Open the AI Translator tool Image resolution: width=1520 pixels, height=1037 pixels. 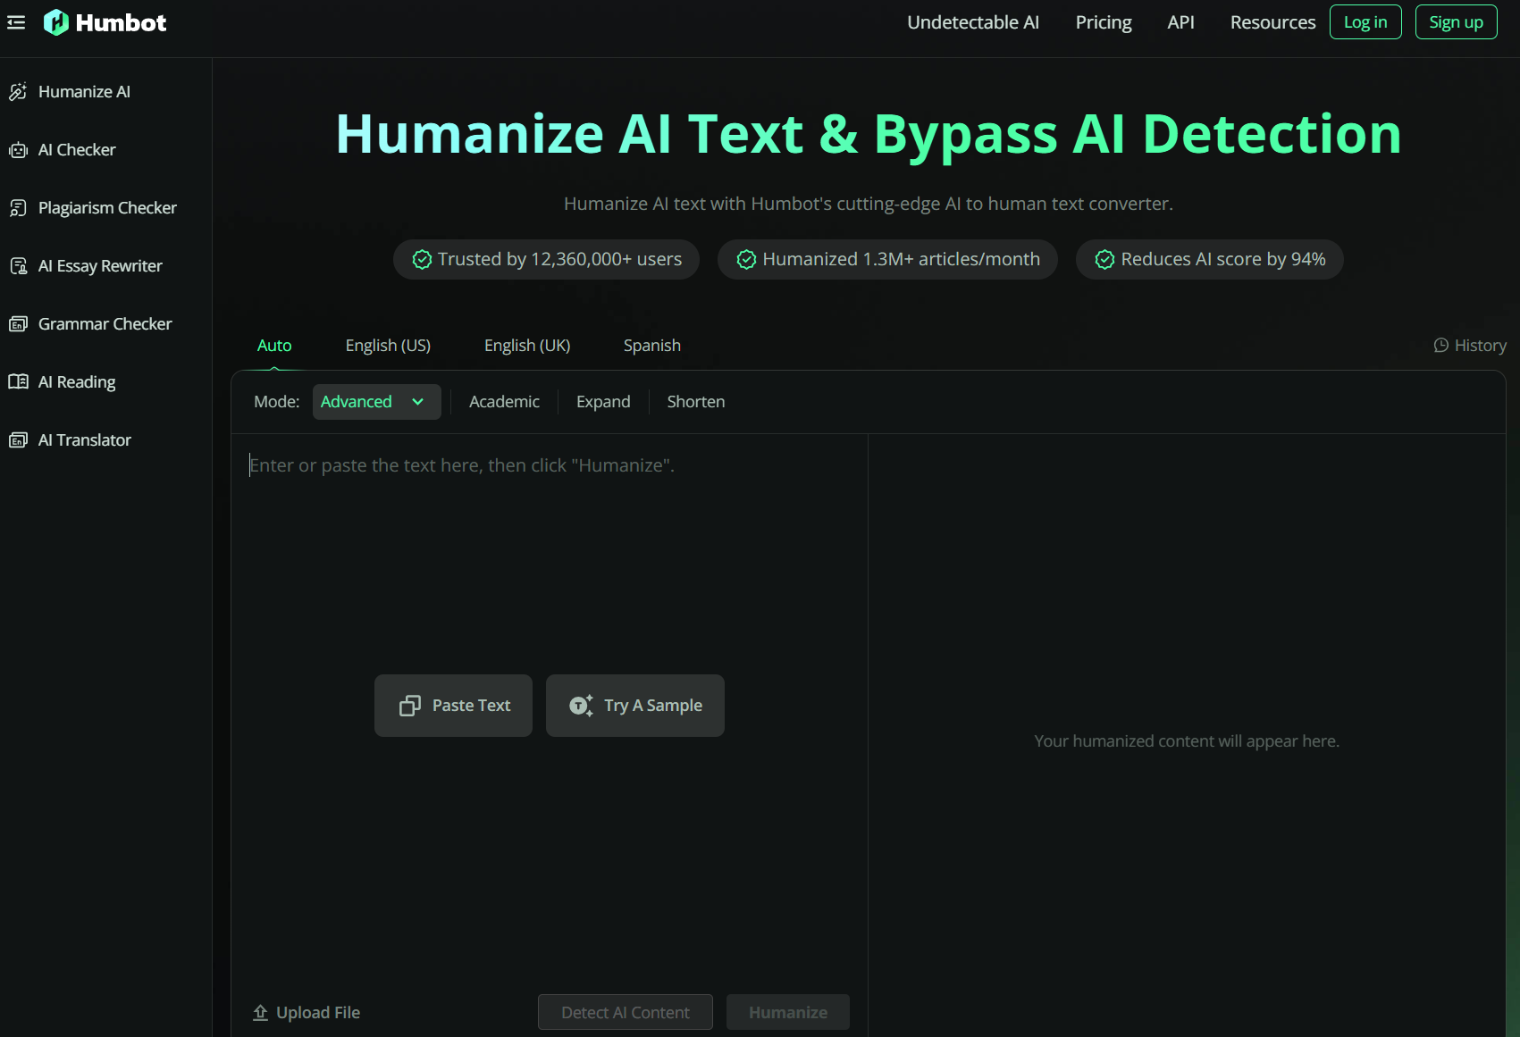coord(84,440)
